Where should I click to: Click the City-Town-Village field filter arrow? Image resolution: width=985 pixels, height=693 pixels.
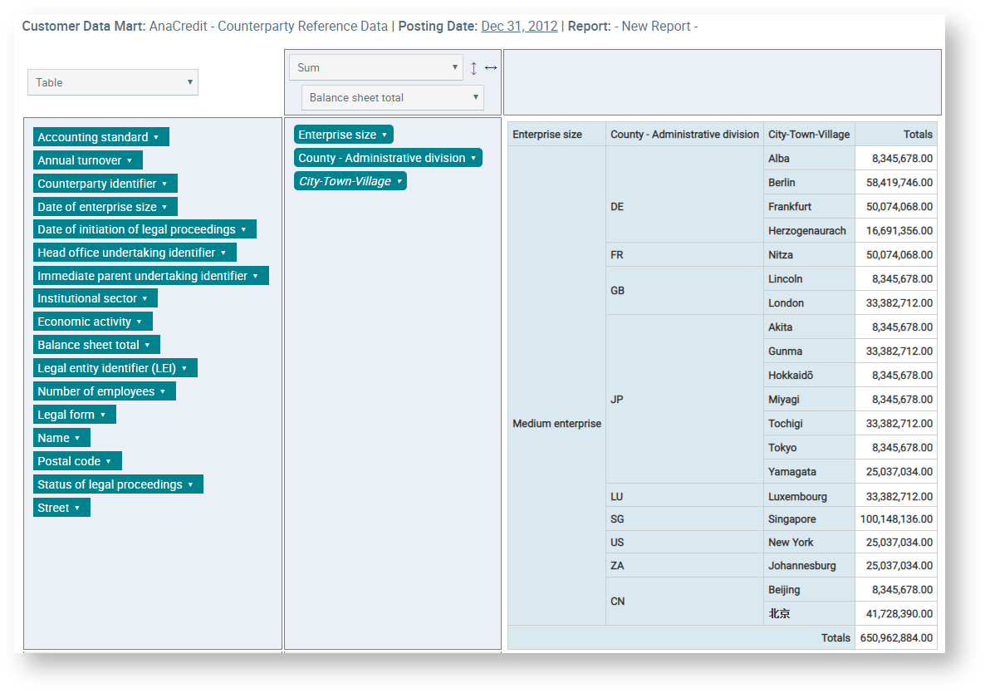(x=399, y=181)
